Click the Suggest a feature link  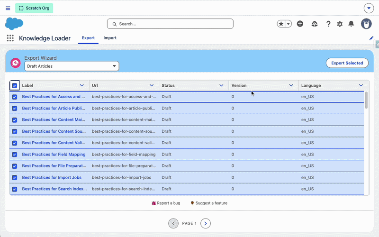tap(211, 203)
